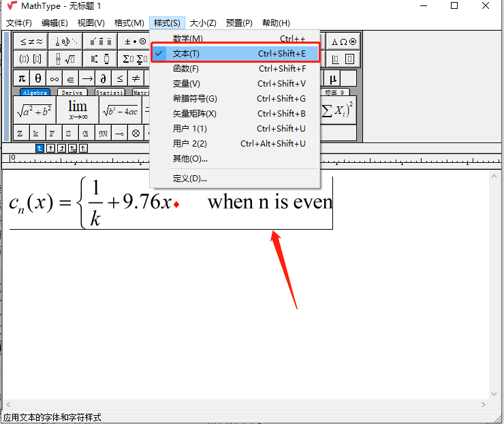Open the subscript and superscript templates palette
The width and height of the screenshot is (504, 424).
(x=100, y=59)
